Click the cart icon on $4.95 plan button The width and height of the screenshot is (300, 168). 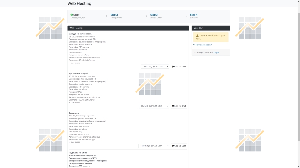click(x=173, y=66)
